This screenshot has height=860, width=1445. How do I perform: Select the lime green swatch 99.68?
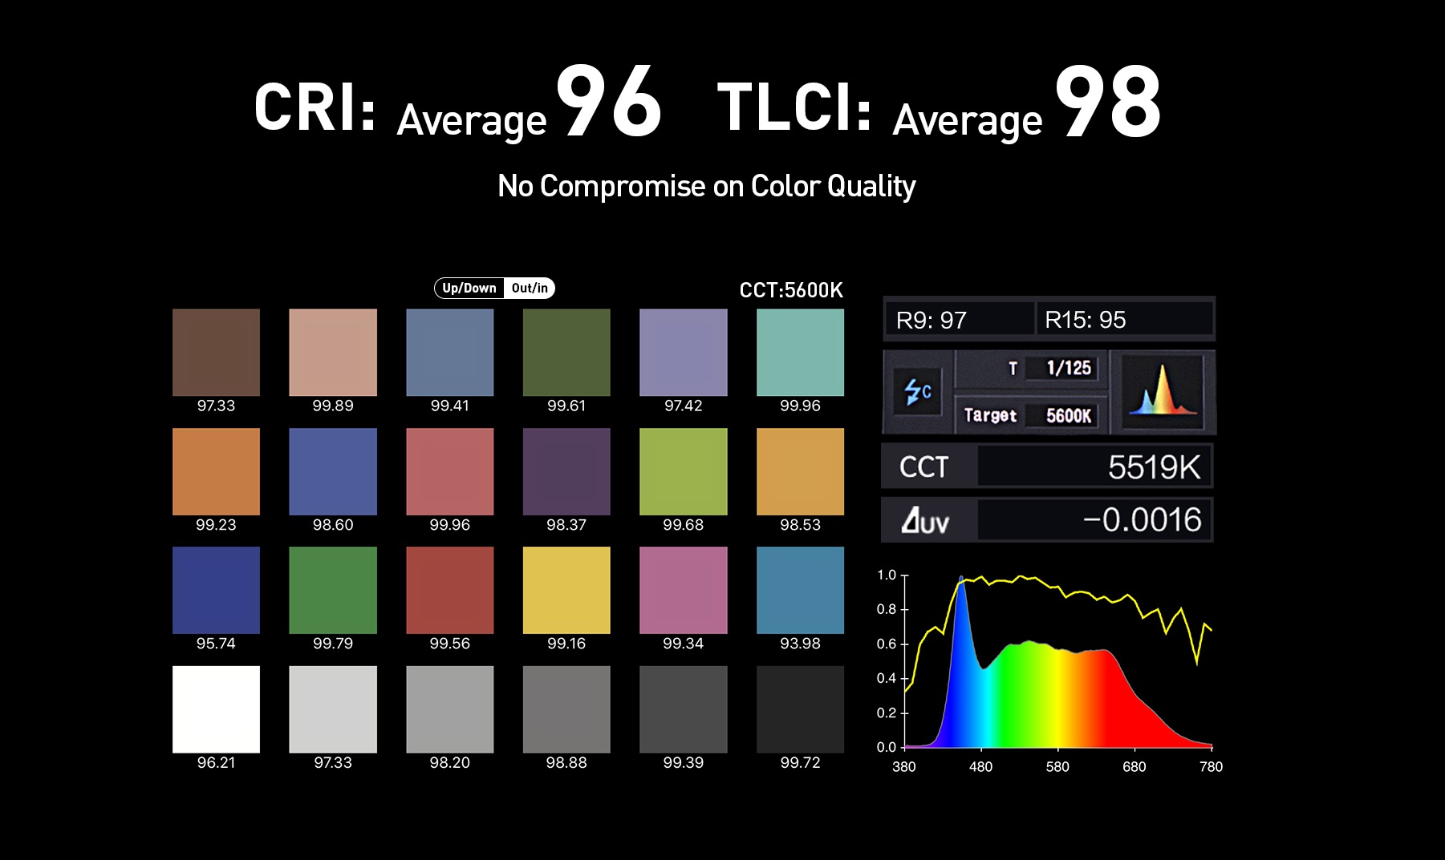click(x=684, y=471)
